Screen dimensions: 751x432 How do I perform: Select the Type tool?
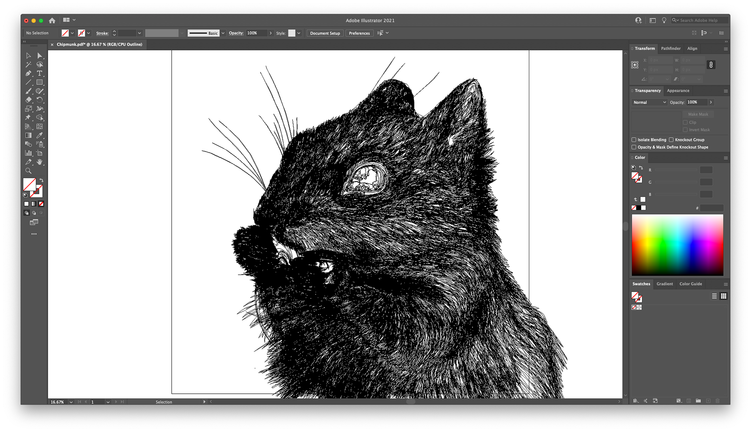pyautogui.click(x=40, y=73)
